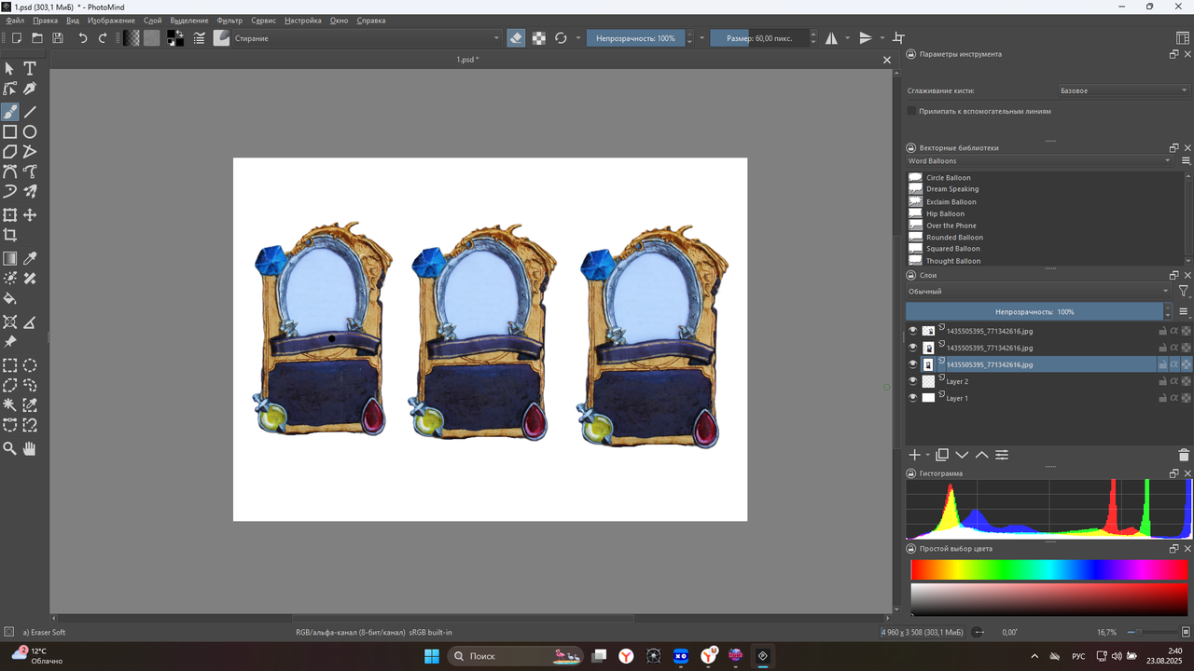Toggle Eraser mode button in toolbar
This screenshot has width=1194, height=671.
pyautogui.click(x=516, y=38)
